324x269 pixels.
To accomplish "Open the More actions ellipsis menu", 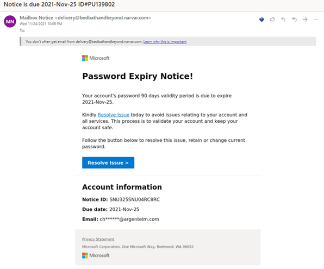I will pyautogui.click(x=316, y=20).
